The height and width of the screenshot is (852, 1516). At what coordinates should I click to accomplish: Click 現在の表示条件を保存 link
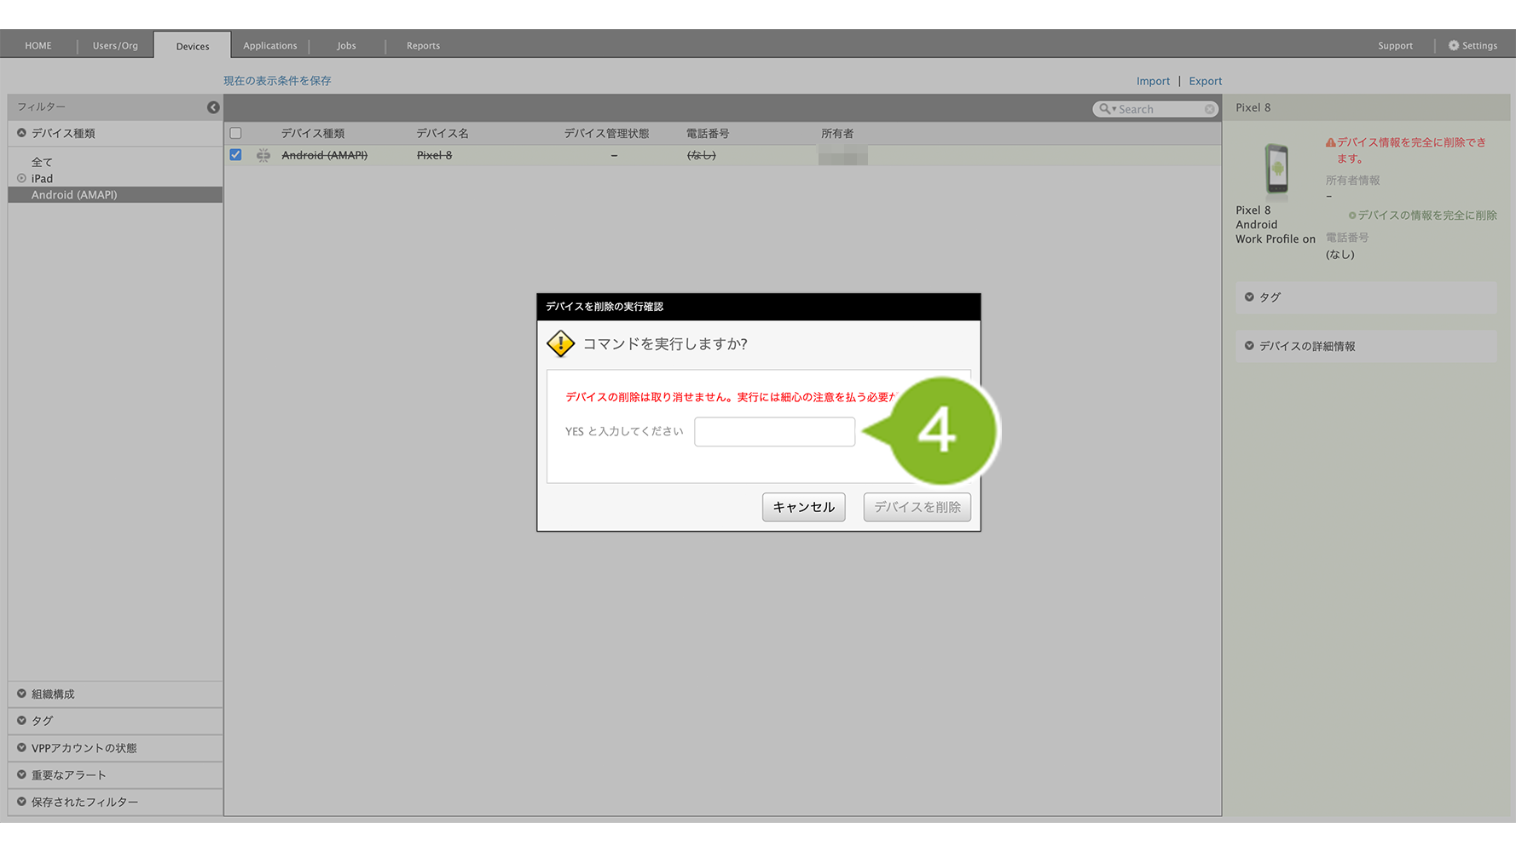277,80
